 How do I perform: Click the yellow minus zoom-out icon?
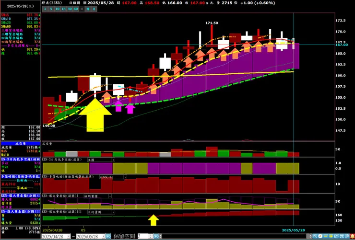click(x=326, y=236)
